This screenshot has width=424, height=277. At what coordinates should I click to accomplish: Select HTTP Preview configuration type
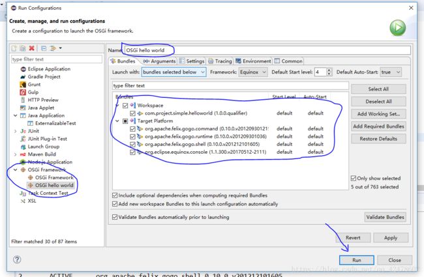click(x=43, y=100)
